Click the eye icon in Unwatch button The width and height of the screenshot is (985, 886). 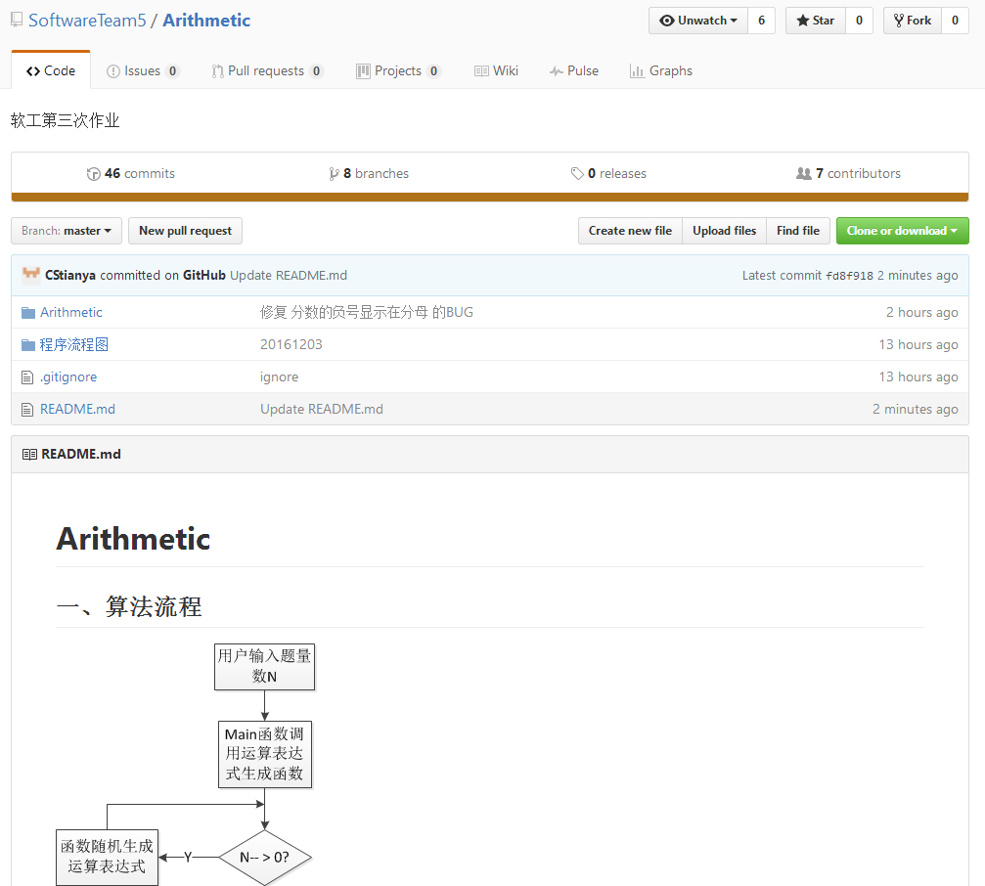click(666, 21)
